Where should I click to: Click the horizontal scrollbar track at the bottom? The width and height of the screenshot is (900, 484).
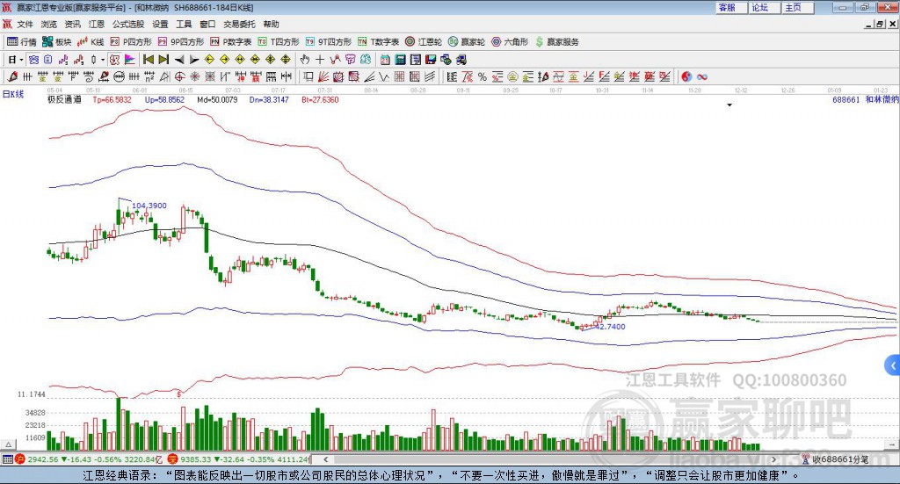[x=550, y=459]
